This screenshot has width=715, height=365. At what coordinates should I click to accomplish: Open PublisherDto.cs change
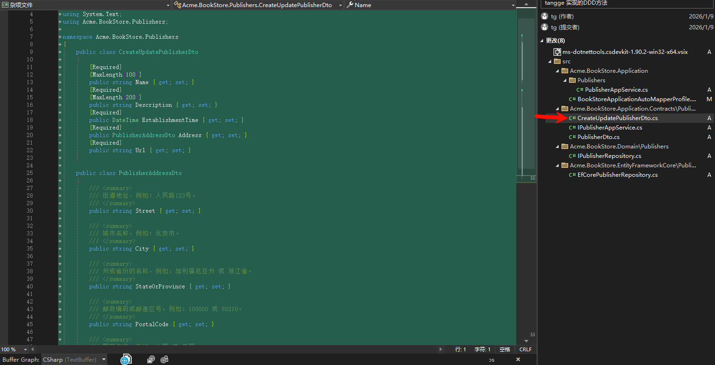598,137
